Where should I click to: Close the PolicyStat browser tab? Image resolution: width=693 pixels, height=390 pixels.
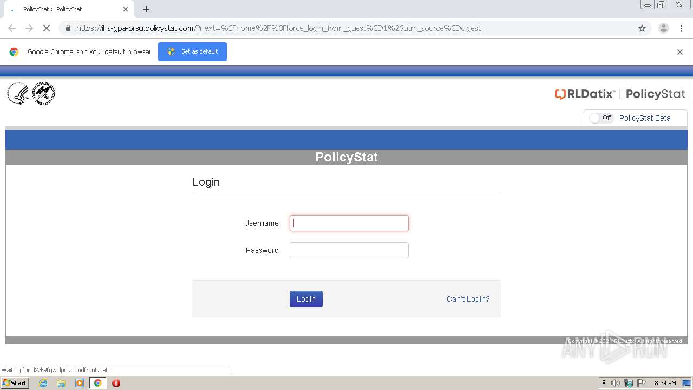(x=126, y=9)
